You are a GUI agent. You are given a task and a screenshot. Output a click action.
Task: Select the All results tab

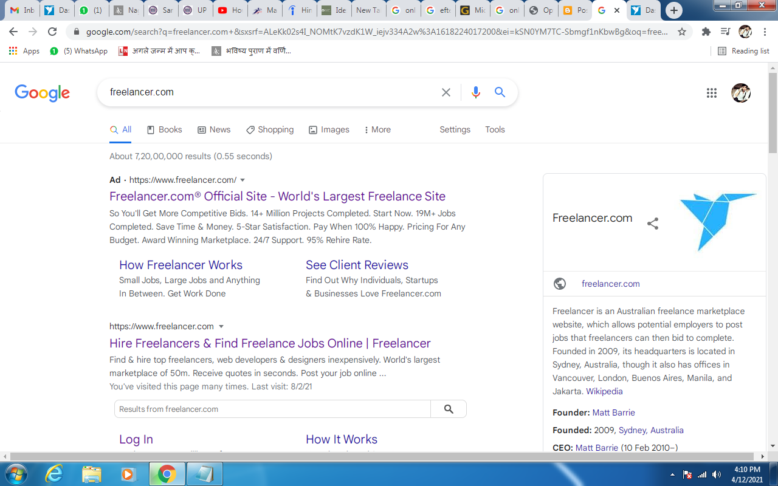120,130
